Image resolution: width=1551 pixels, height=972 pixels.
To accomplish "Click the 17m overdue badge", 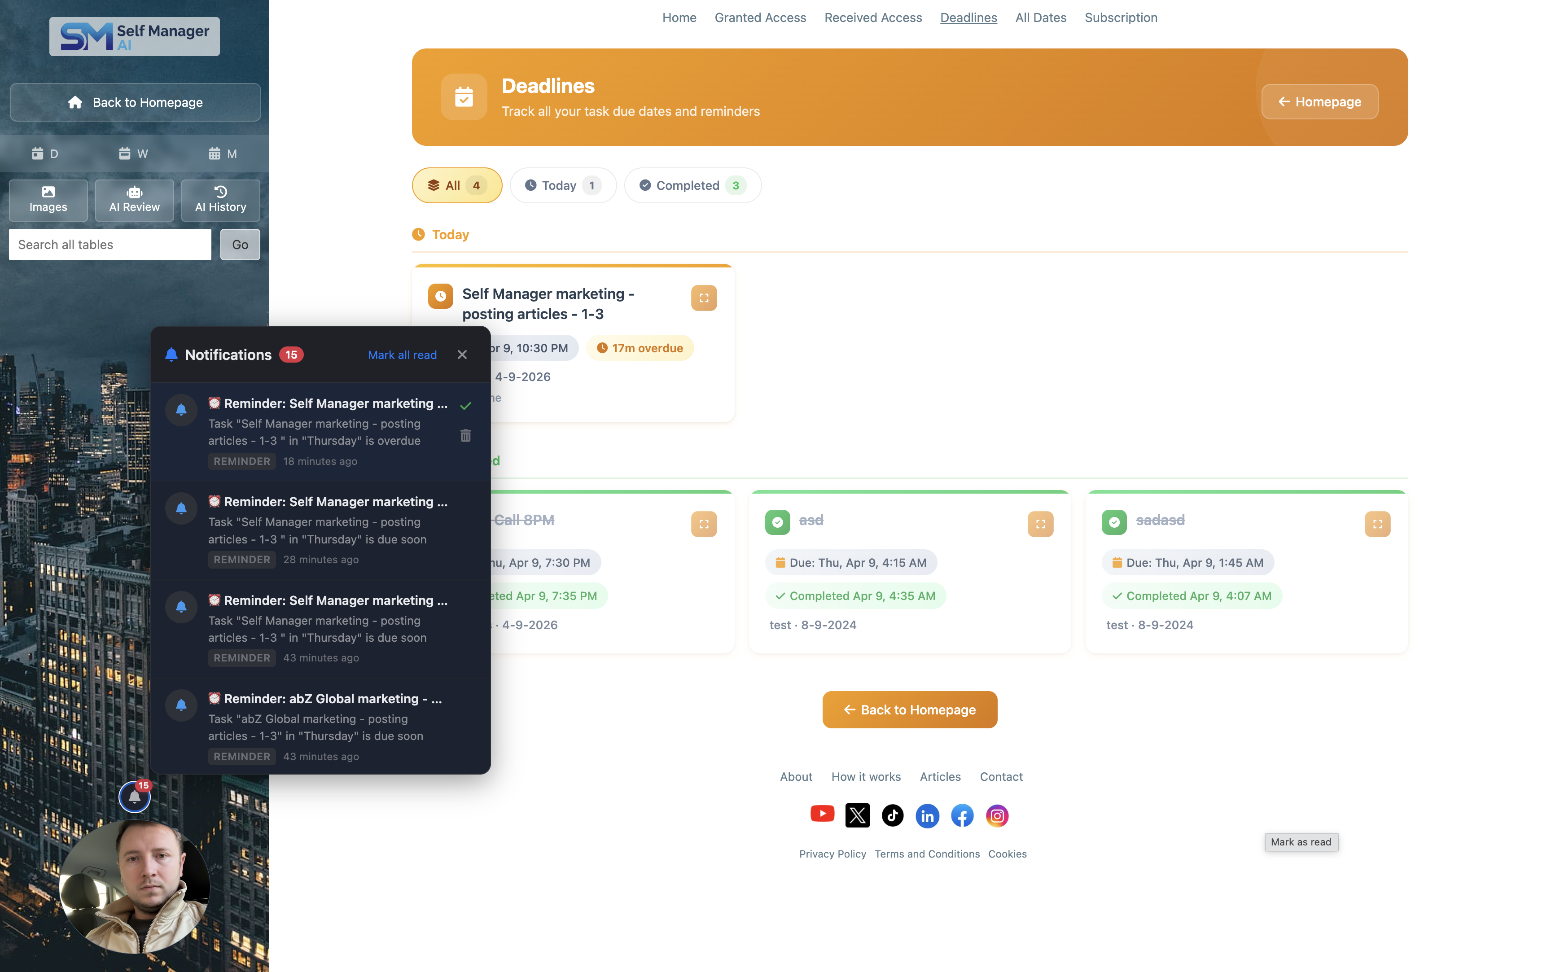I will click(x=640, y=348).
